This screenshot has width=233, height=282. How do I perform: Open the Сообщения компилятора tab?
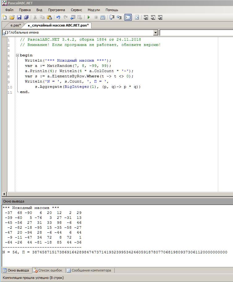pos(89,270)
